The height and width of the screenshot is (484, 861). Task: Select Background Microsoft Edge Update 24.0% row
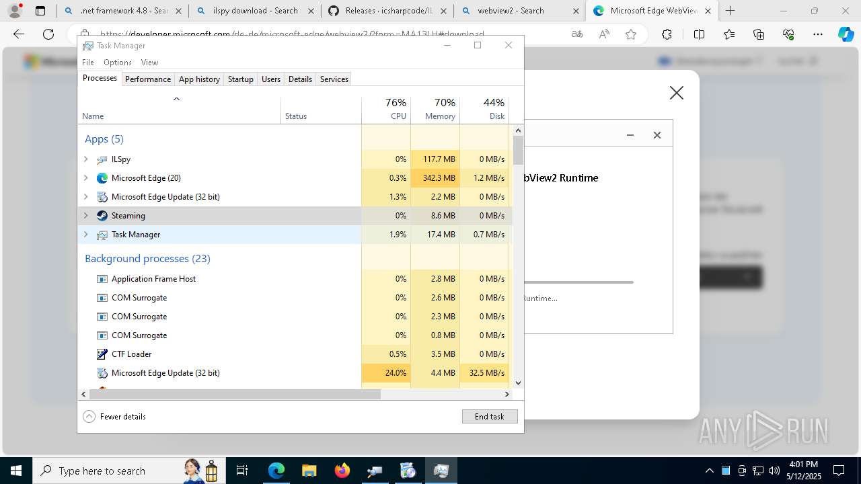293,373
